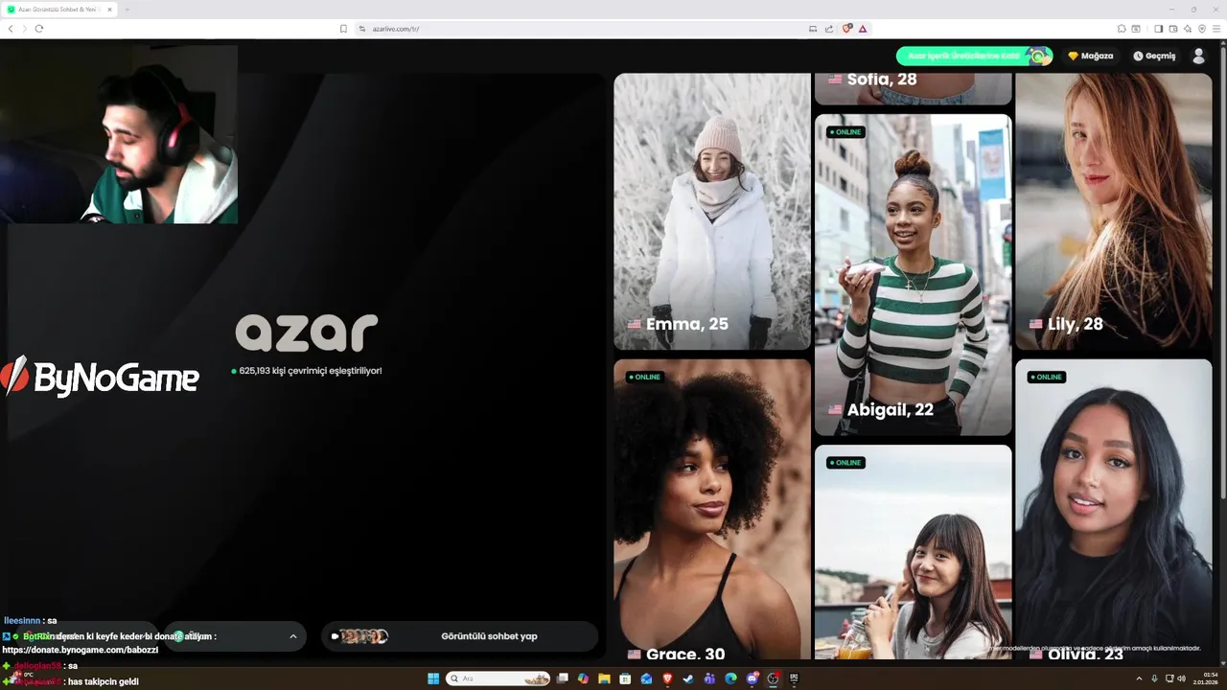The image size is (1227, 690).
Task: Expand the left filter dropdown chevron
Action: point(292,636)
